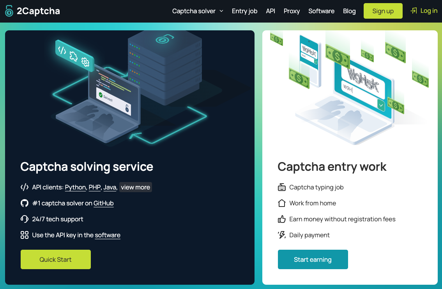
Task: Click the GitHub octocat icon
Action: [x=25, y=203]
